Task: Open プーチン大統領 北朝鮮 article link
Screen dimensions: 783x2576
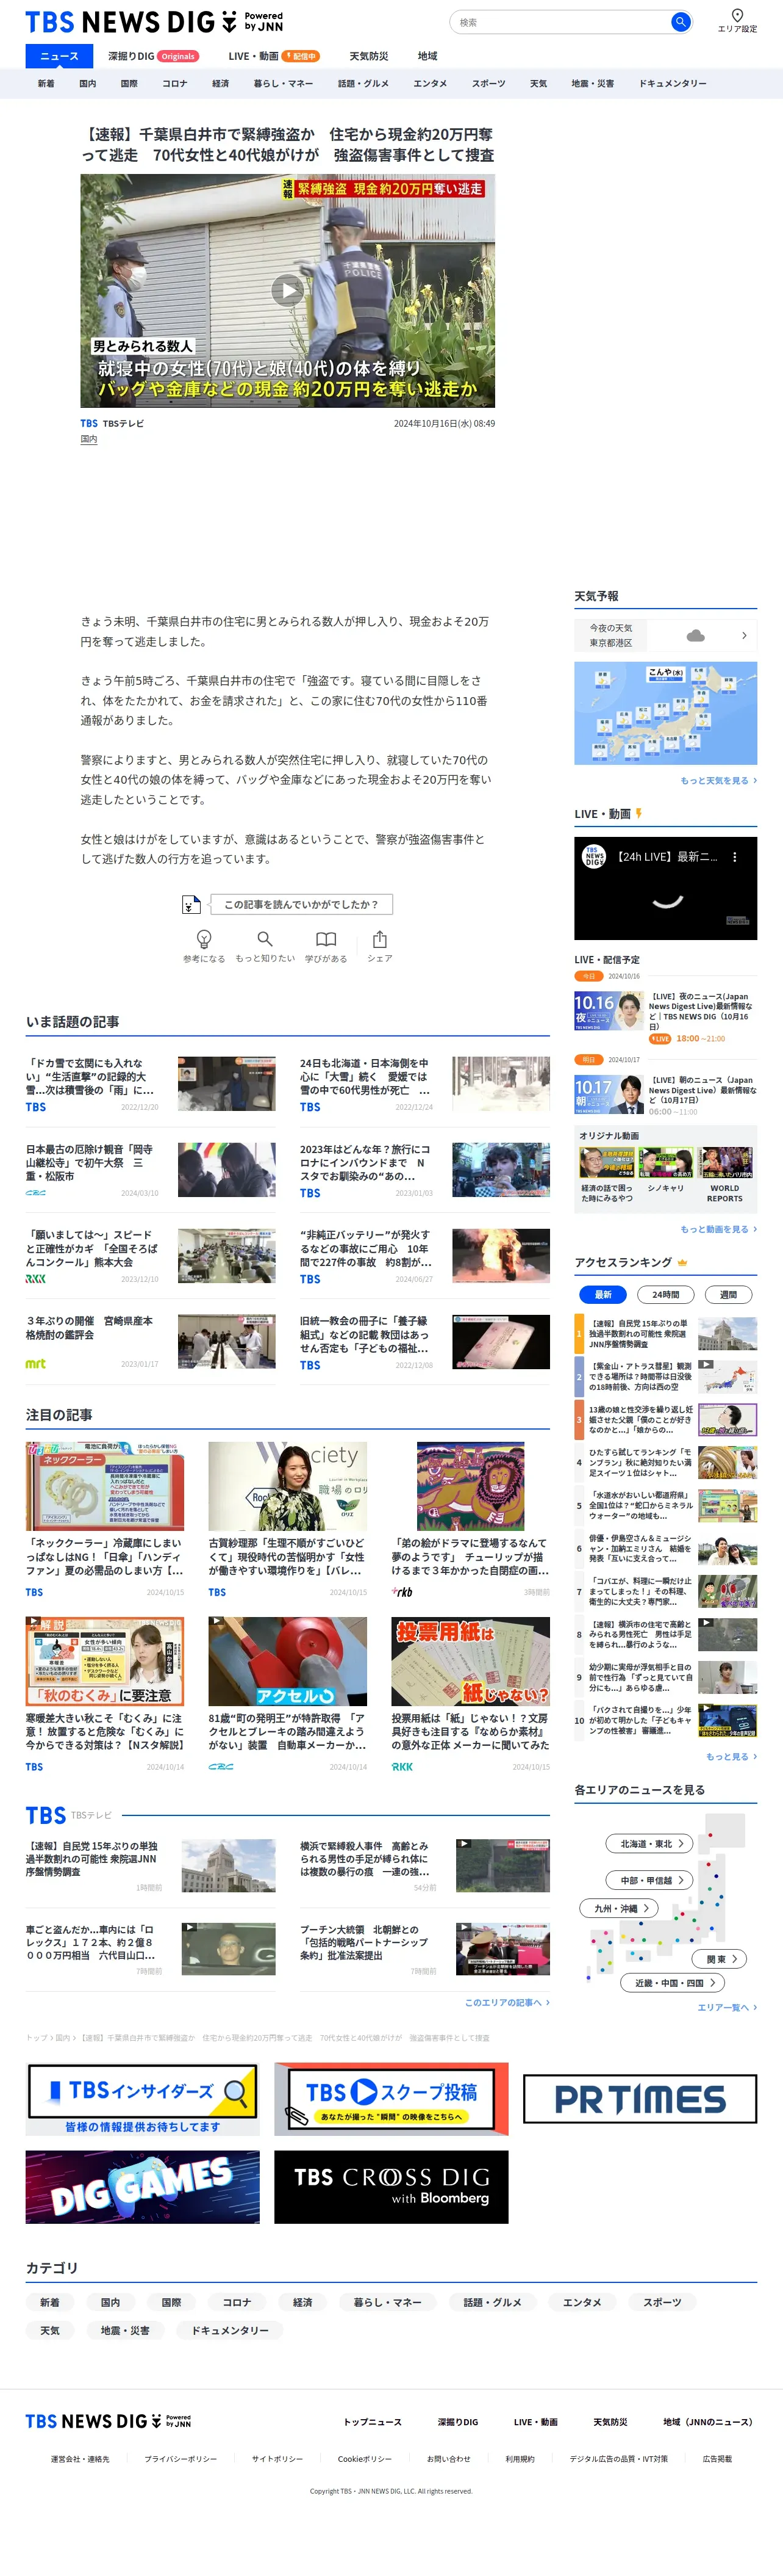Action: click(x=363, y=1942)
